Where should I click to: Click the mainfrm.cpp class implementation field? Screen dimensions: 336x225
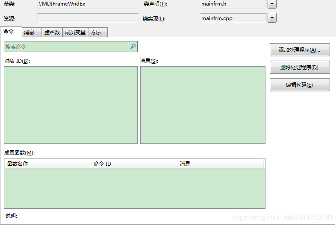point(233,18)
